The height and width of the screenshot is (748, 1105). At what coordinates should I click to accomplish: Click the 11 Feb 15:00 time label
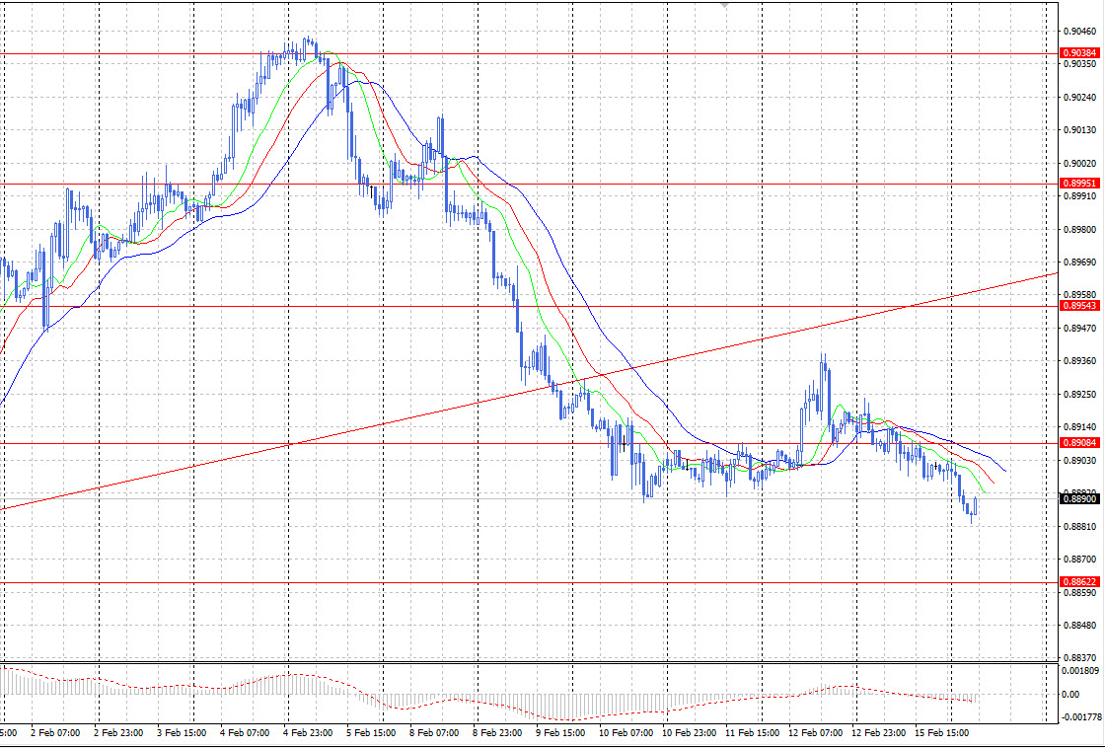(753, 732)
